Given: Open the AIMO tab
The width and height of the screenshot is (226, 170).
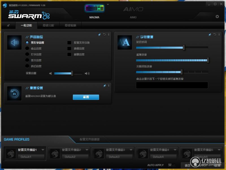Looking at the screenshot, I should point(133,12).
